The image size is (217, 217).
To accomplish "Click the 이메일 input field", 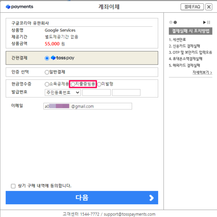I will point(88,106).
